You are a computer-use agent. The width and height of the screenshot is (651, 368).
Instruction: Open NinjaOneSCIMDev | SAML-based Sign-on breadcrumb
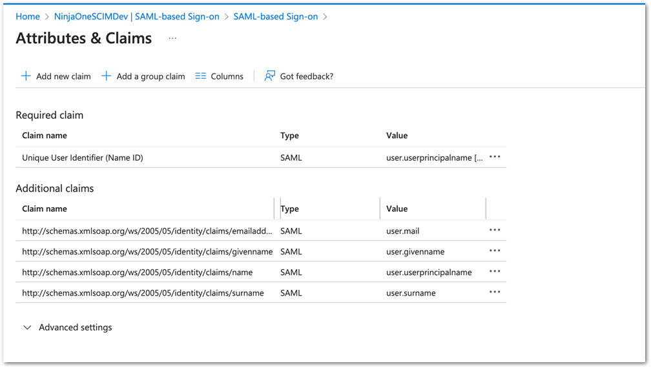click(x=137, y=17)
